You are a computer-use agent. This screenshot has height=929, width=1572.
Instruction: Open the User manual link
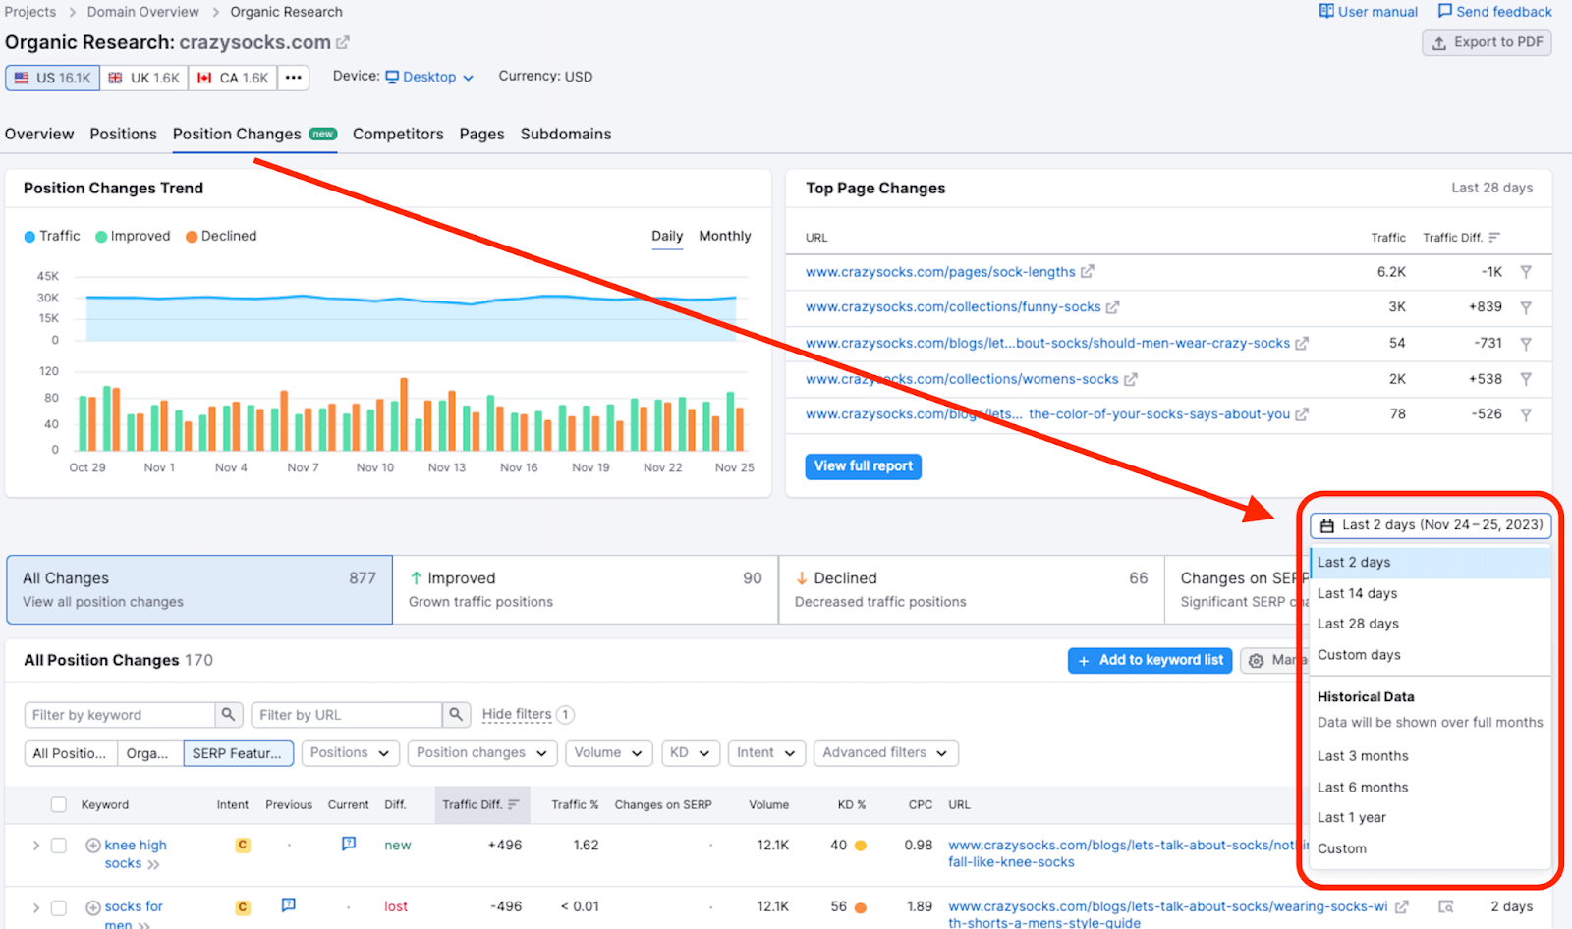coord(1368,12)
